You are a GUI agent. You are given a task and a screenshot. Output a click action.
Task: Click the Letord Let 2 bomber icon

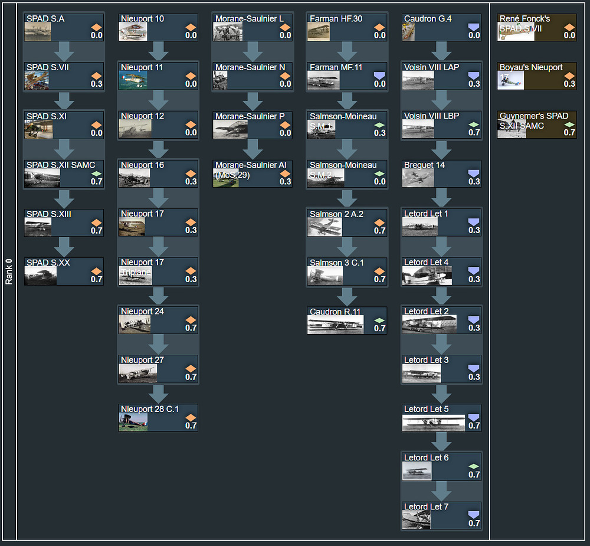tap(474, 320)
